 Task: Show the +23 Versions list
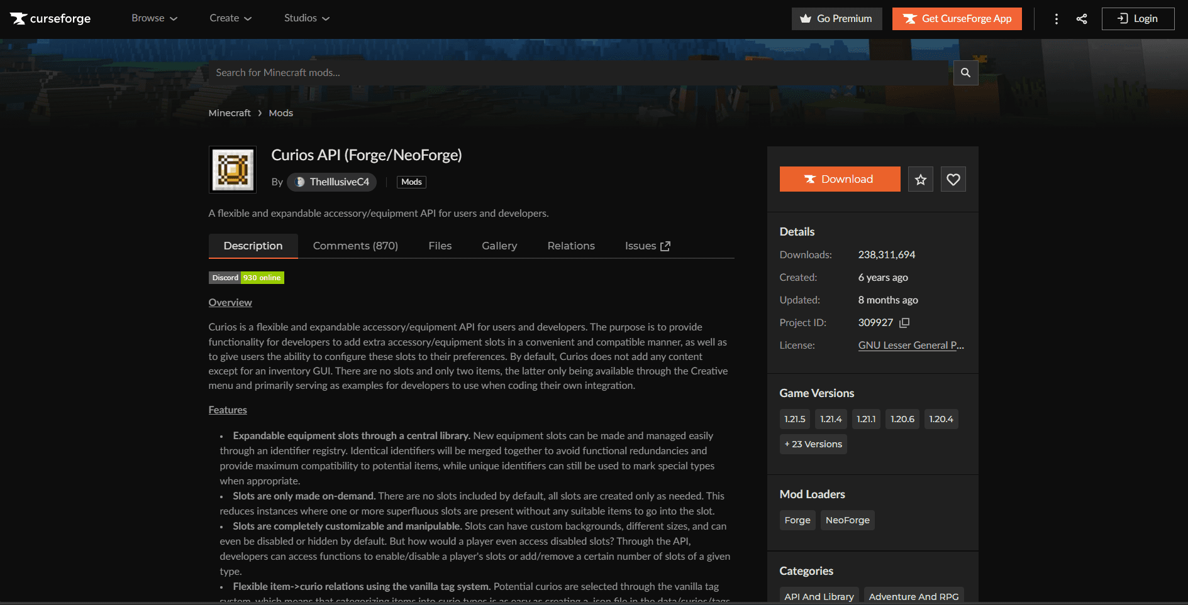pyautogui.click(x=813, y=444)
